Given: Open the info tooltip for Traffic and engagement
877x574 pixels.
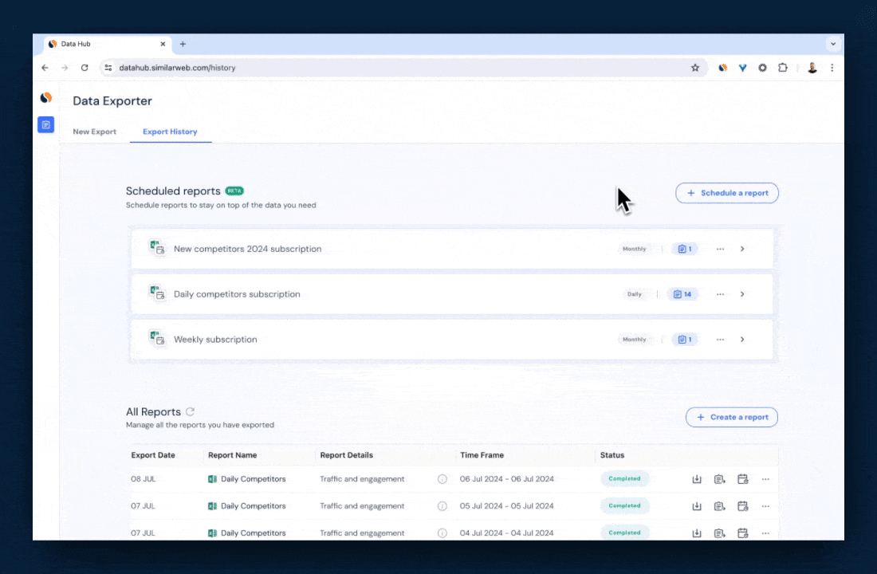Looking at the screenshot, I should 442,478.
